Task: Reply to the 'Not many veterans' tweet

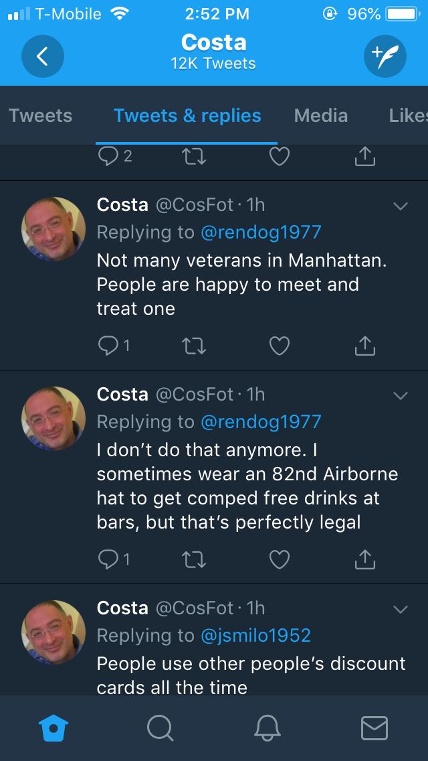Action: click(108, 346)
